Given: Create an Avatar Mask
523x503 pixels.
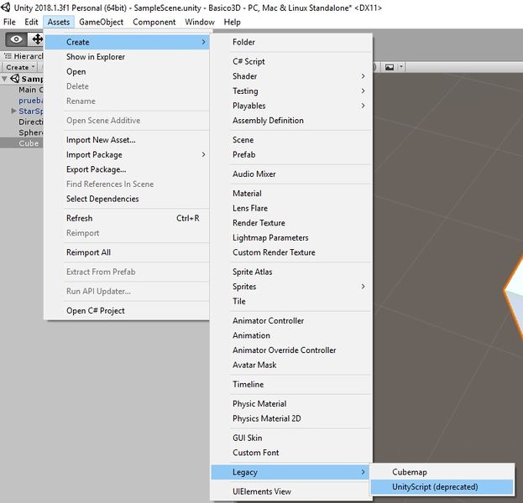Looking at the screenshot, I should pyautogui.click(x=291, y=365).
